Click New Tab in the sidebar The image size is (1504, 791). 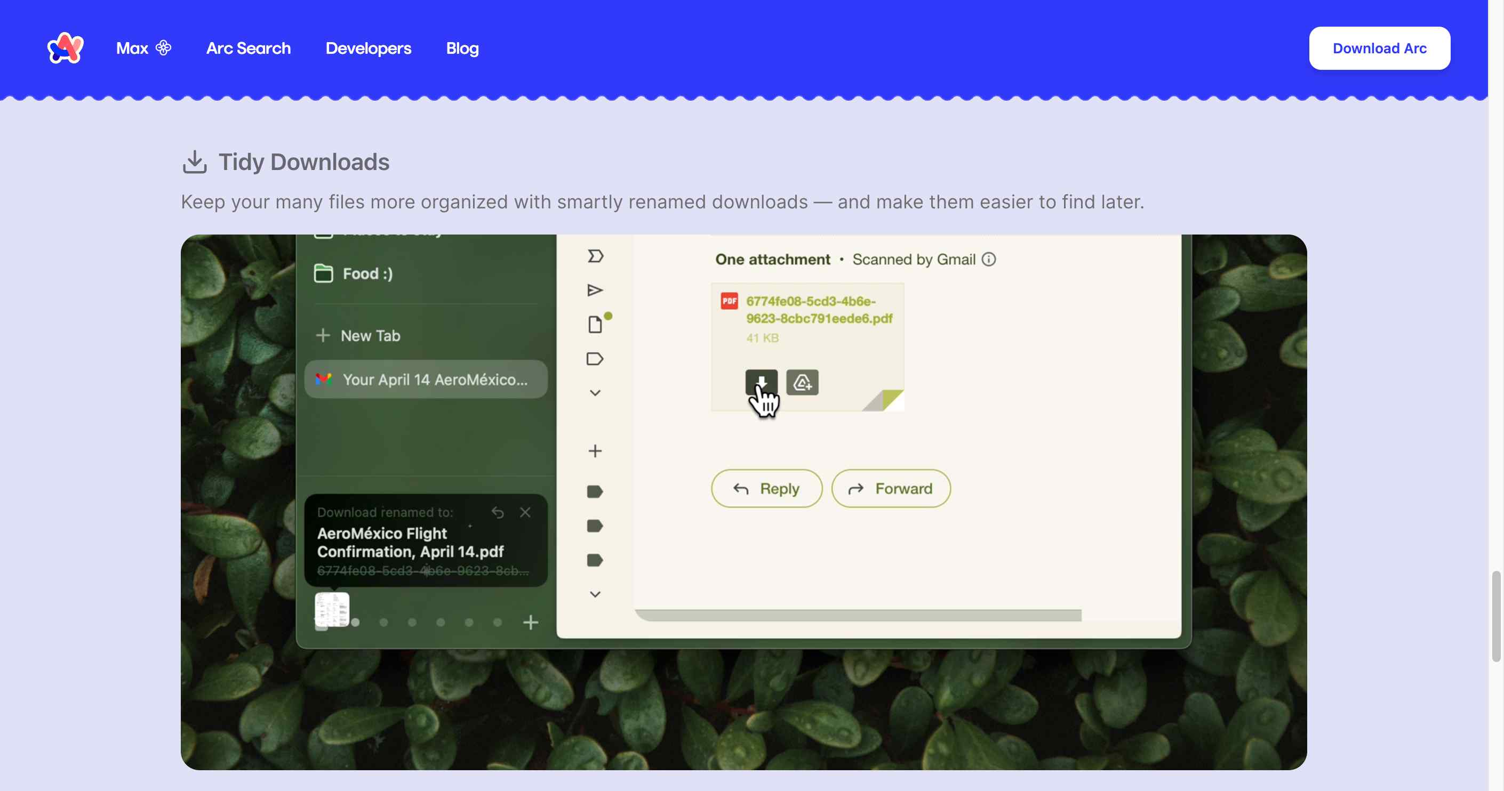click(357, 335)
